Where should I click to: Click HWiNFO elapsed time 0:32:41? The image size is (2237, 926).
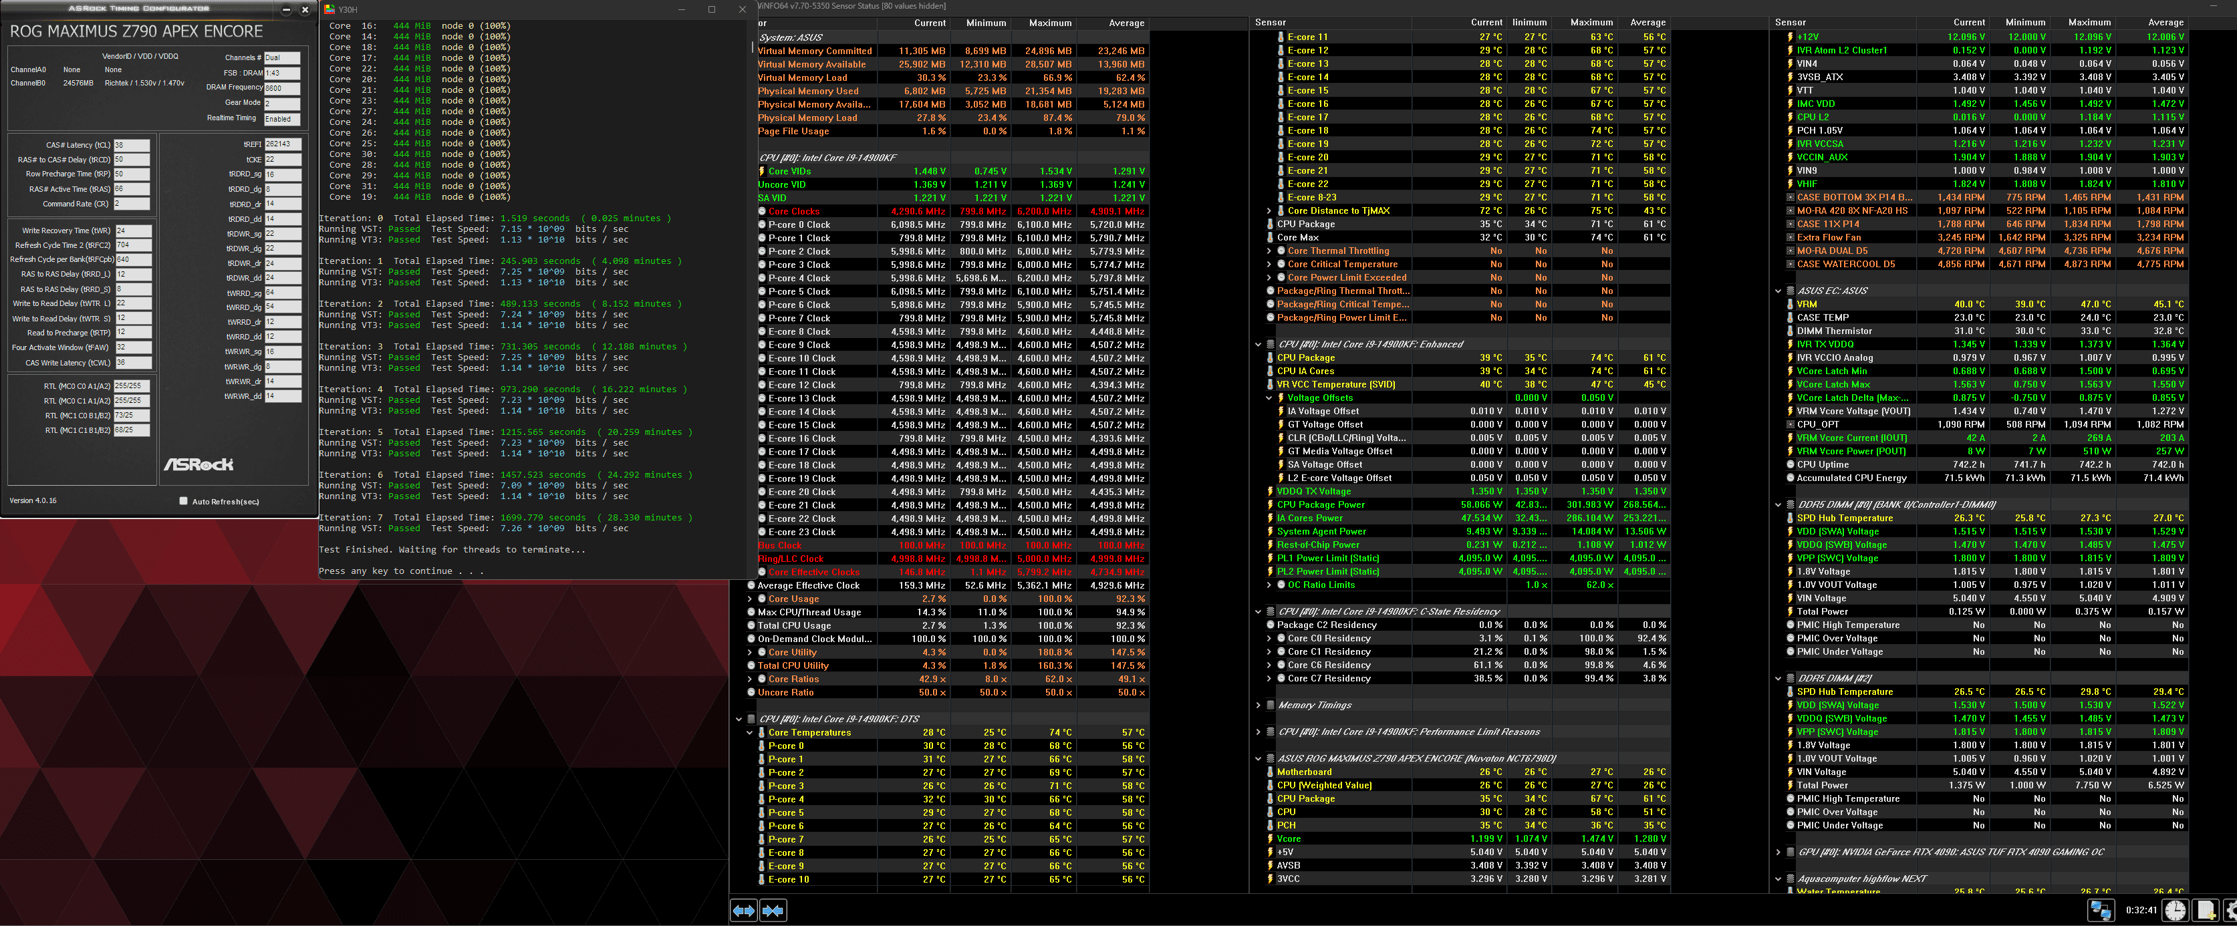click(x=2141, y=911)
